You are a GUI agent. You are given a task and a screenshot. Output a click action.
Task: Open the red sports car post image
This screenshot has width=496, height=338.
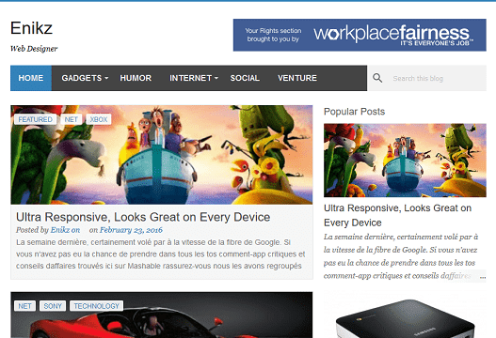(x=162, y=315)
